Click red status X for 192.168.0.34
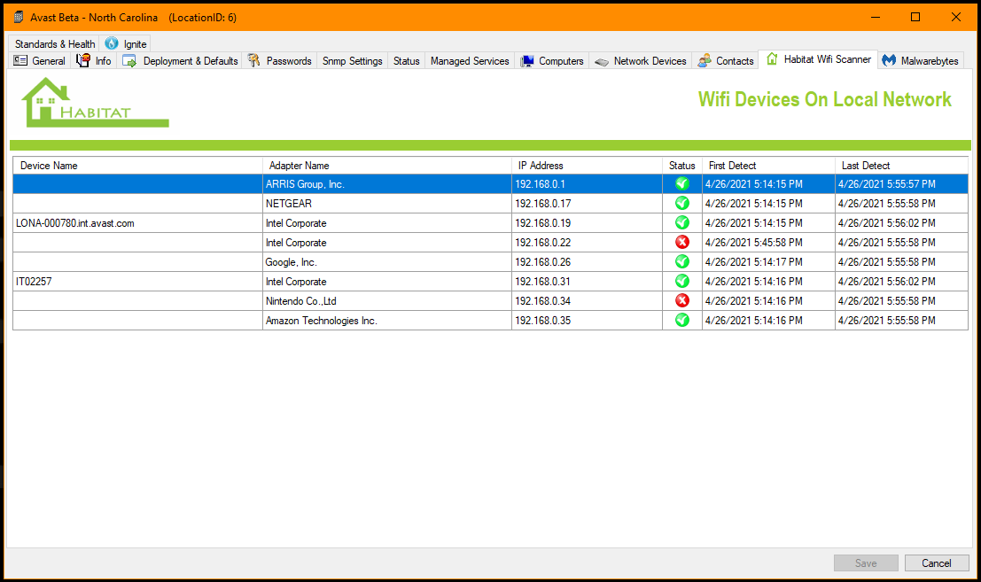This screenshot has height=582, width=981. [x=682, y=300]
